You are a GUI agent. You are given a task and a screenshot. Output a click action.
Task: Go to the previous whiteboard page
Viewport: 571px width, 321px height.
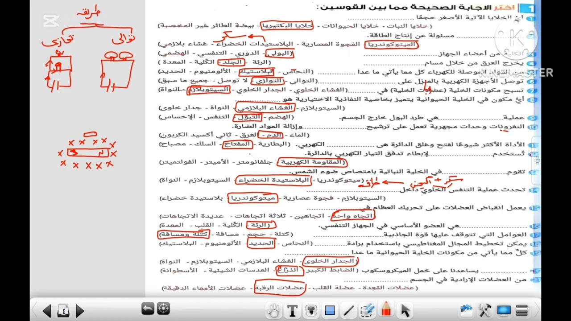(47, 311)
